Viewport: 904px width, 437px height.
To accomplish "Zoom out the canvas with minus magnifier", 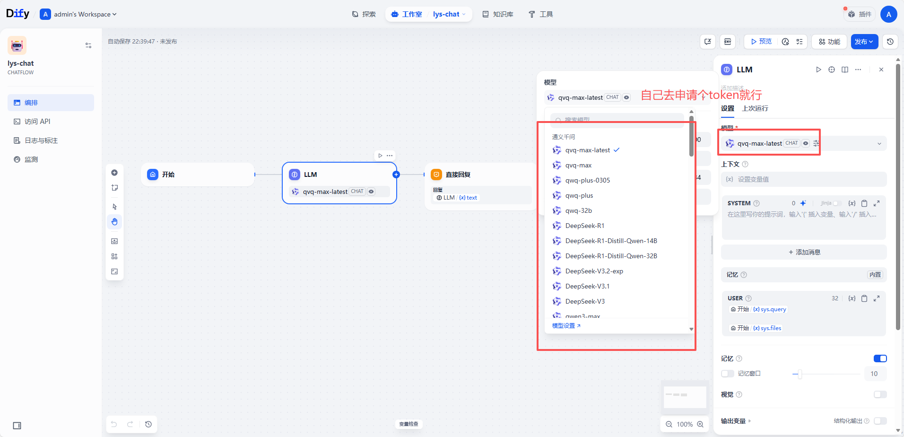I will [669, 424].
